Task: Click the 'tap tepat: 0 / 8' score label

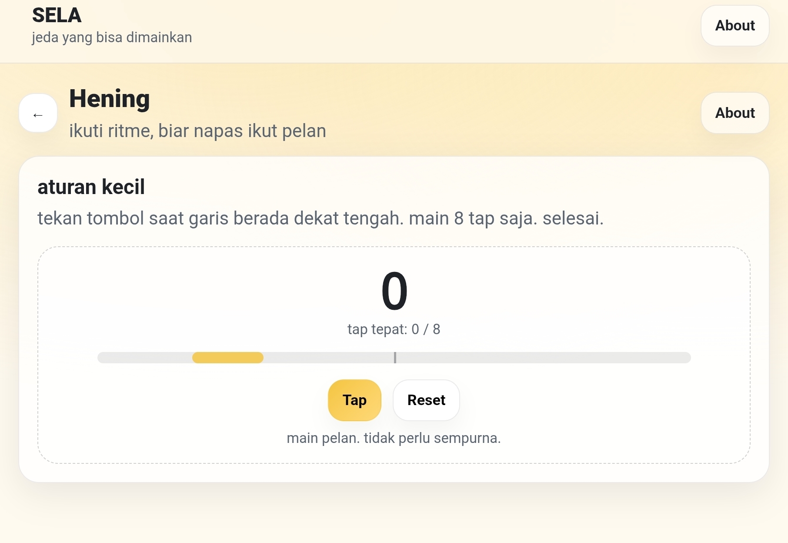Action: pyautogui.click(x=394, y=329)
